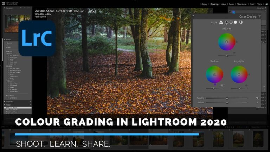Screen dimensions: 270x152
Task: Add a new snapshot with plus icon
Action: coord(30,101)
